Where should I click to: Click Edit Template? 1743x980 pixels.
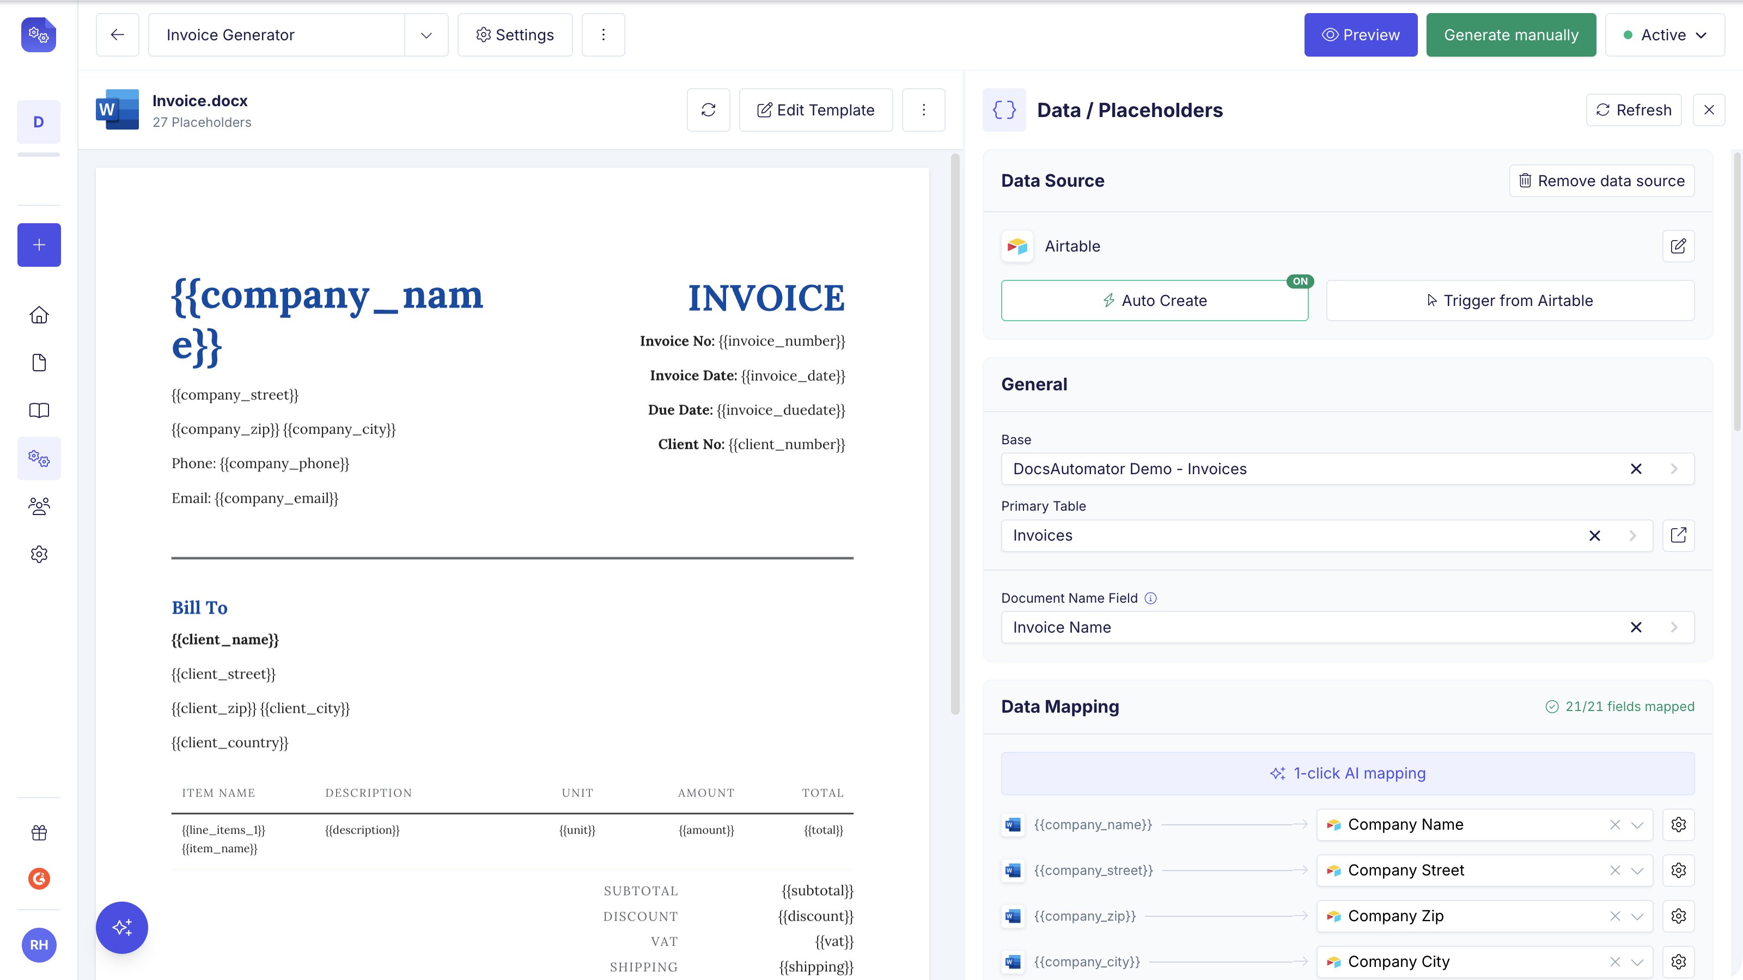click(x=815, y=109)
